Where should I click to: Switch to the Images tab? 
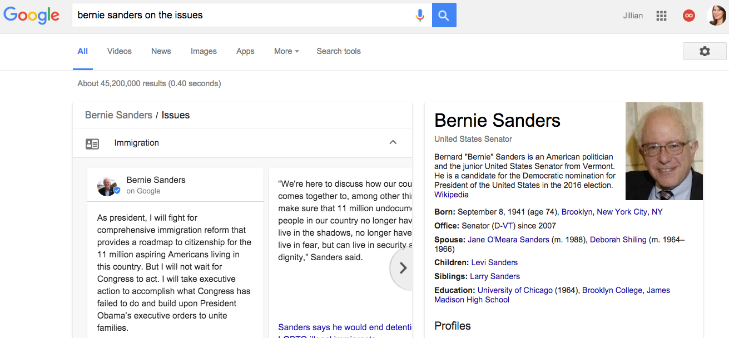tap(204, 51)
